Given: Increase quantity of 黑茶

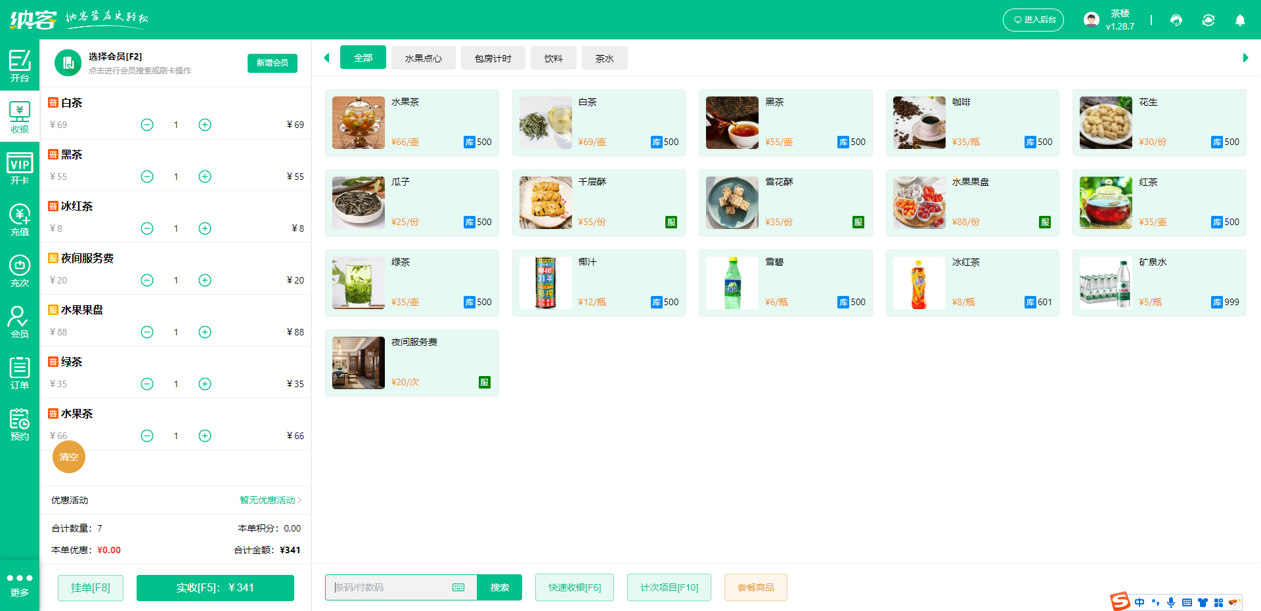Looking at the screenshot, I should 205,177.
